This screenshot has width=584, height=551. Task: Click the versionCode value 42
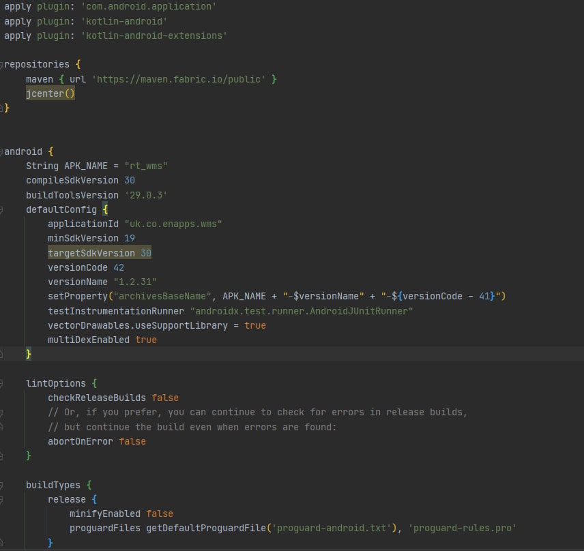[x=119, y=268]
